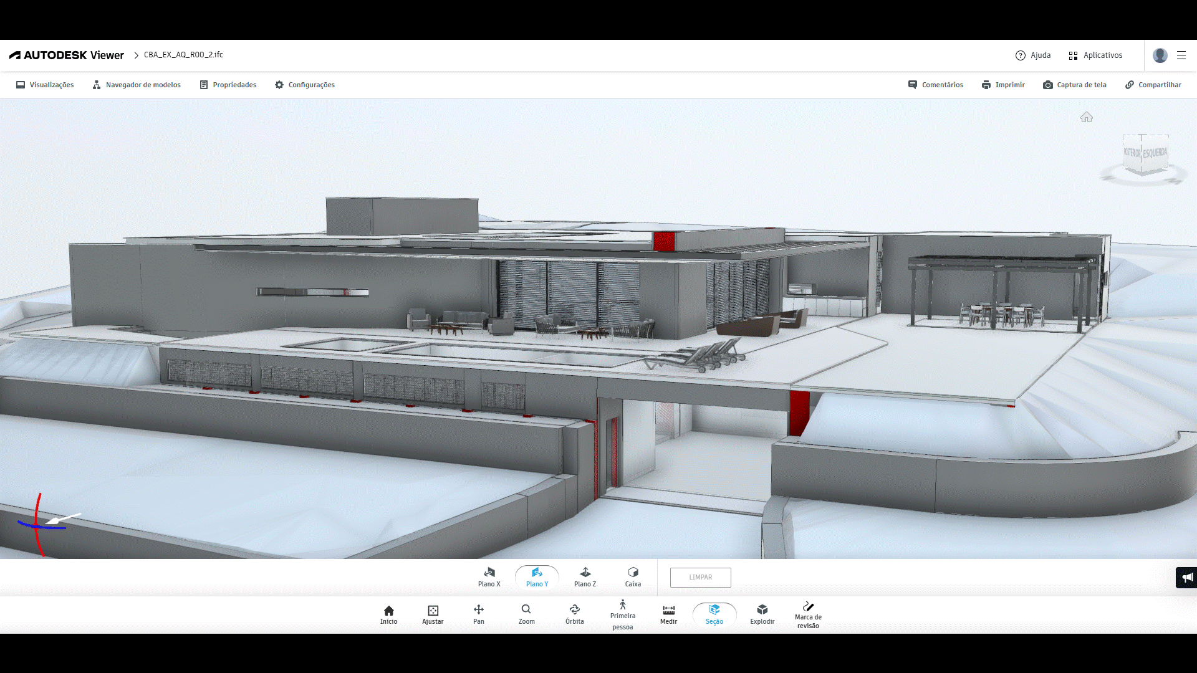The width and height of the screenshot is (1197, 673).
Task: Open the Navegador de modelos panel
Action: tap(137, 85)
